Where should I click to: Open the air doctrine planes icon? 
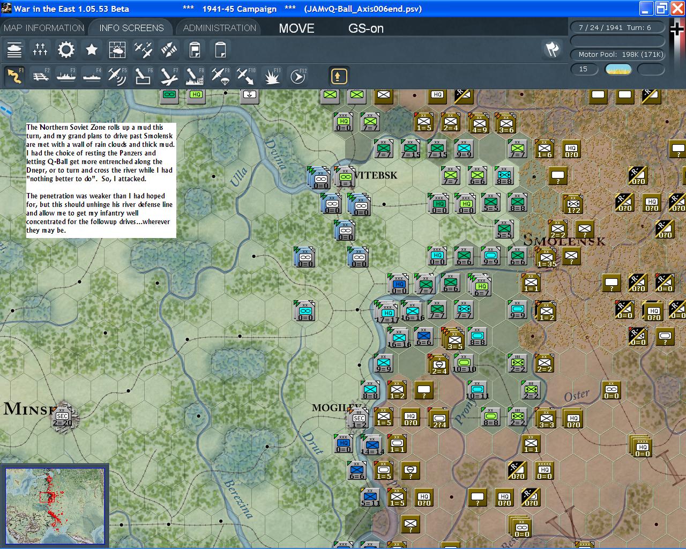pos(143,50)
